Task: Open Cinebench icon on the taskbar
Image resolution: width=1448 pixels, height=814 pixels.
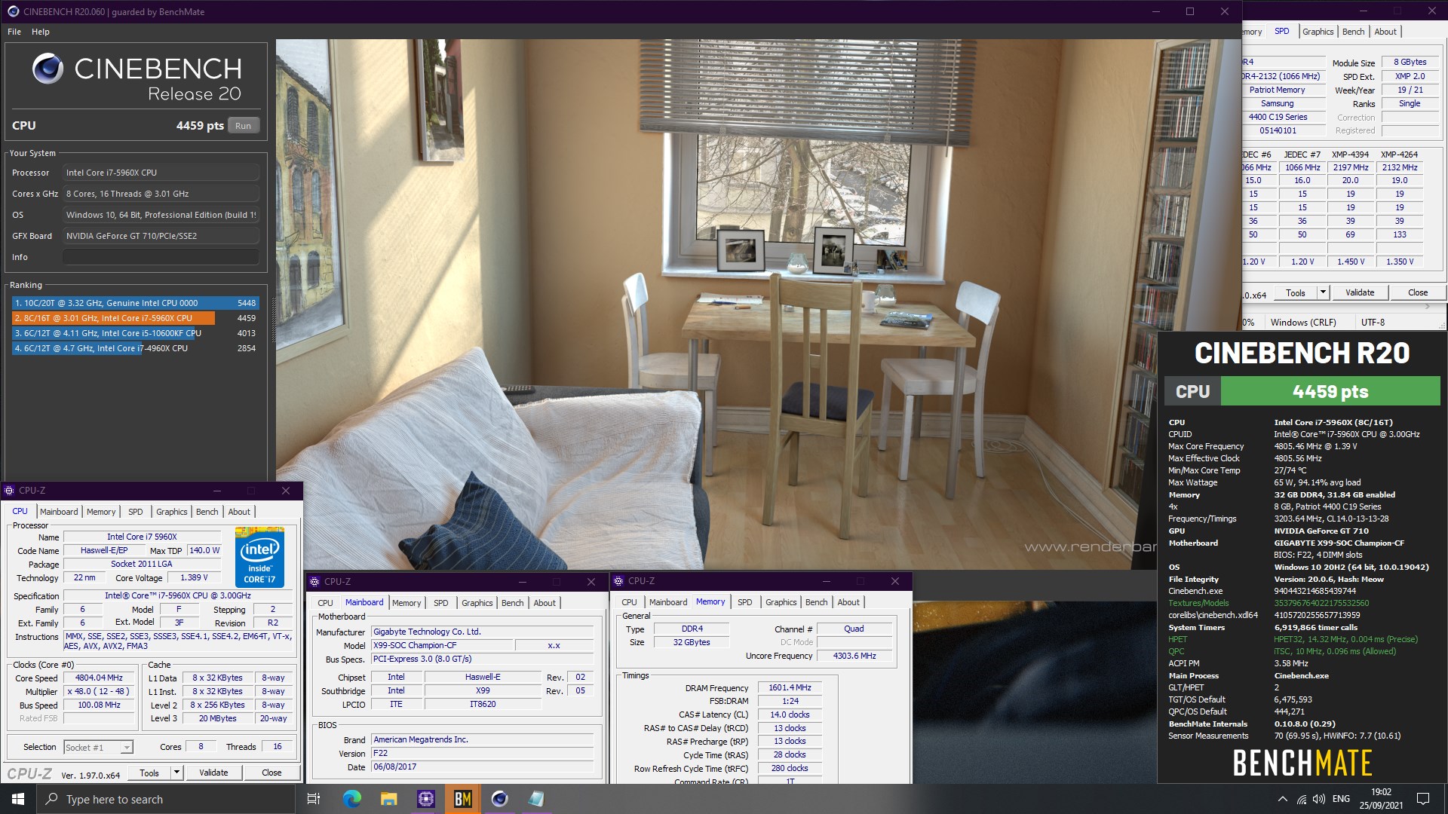Action: click(x=499, y=799)
